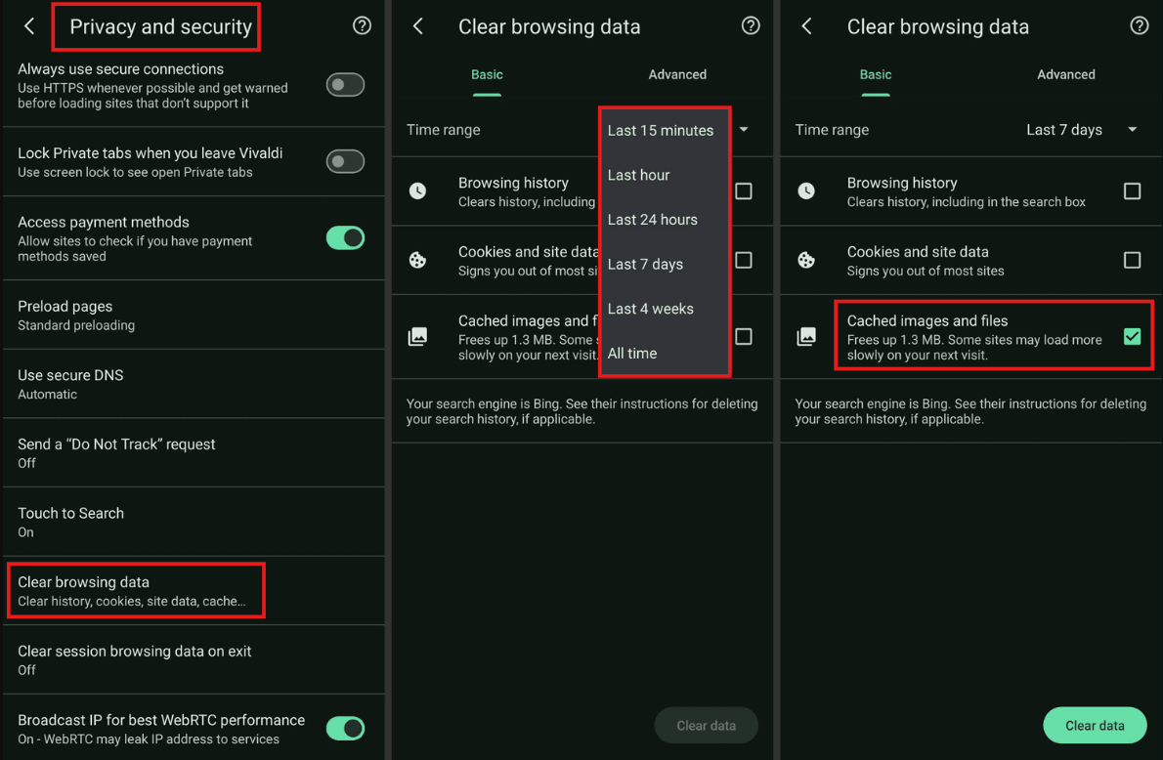The image size is (1163, 760).
Task: Open the Time range dropdown showing Last 7 days
Action: (x=1081, y=130)
